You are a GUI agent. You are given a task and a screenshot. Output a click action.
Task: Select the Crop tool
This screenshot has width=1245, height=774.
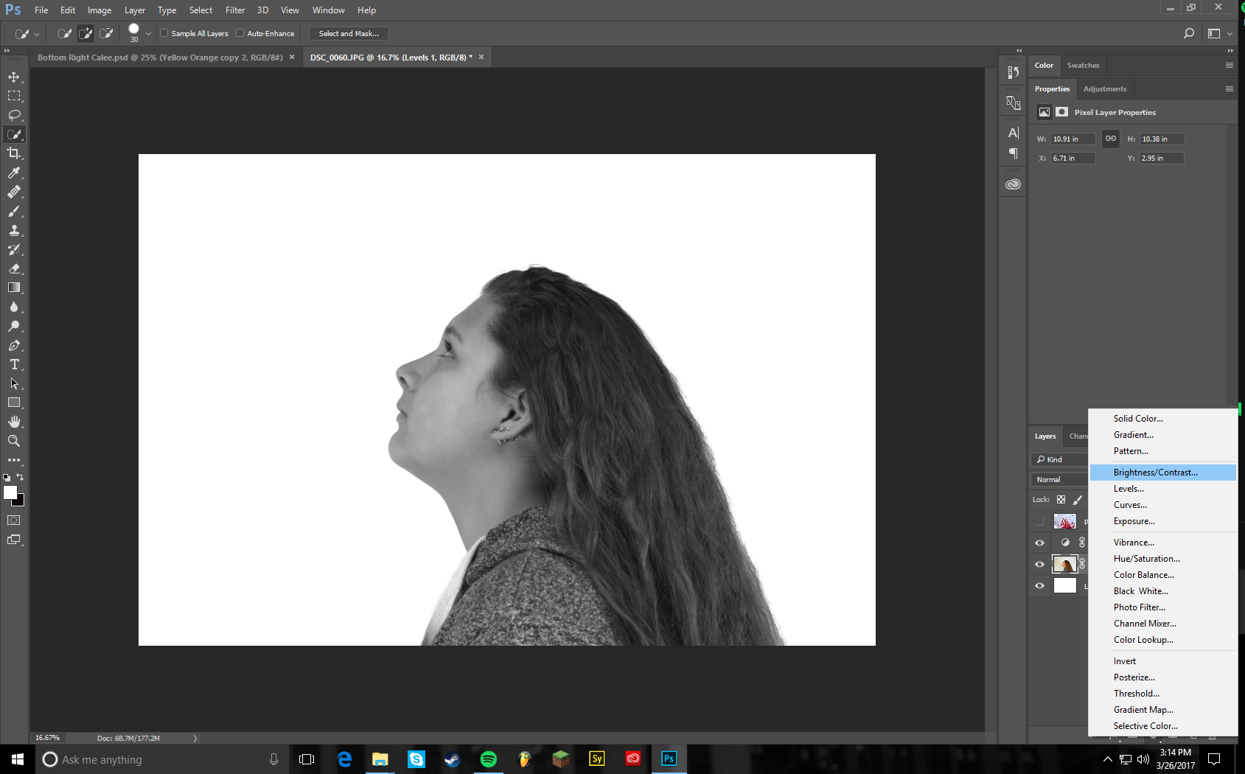pyautogui.click(x=14, y=153)
